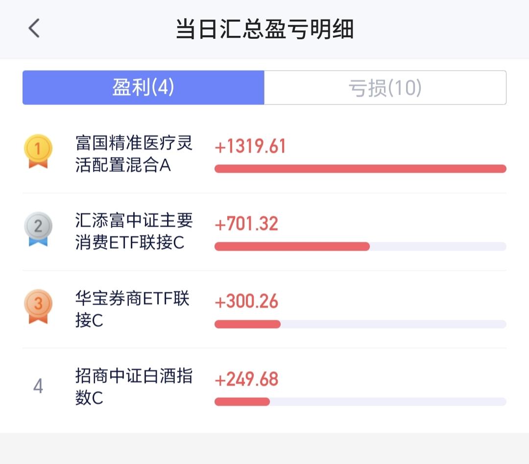The width and height of the screenshot is (529, 464).
Task: Open 招商中证白酒指数C fund details
Action: (134, 387)
